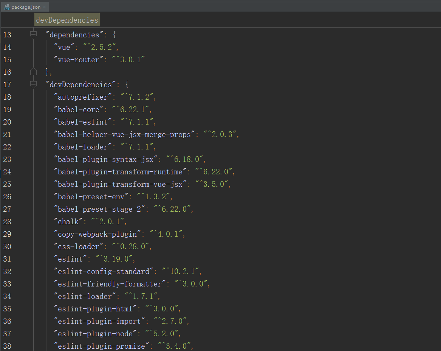The image size is (441, 351).
Task: Click the "^3.5.0" version value
Action: pyautogui.click(x=212, y=184)
